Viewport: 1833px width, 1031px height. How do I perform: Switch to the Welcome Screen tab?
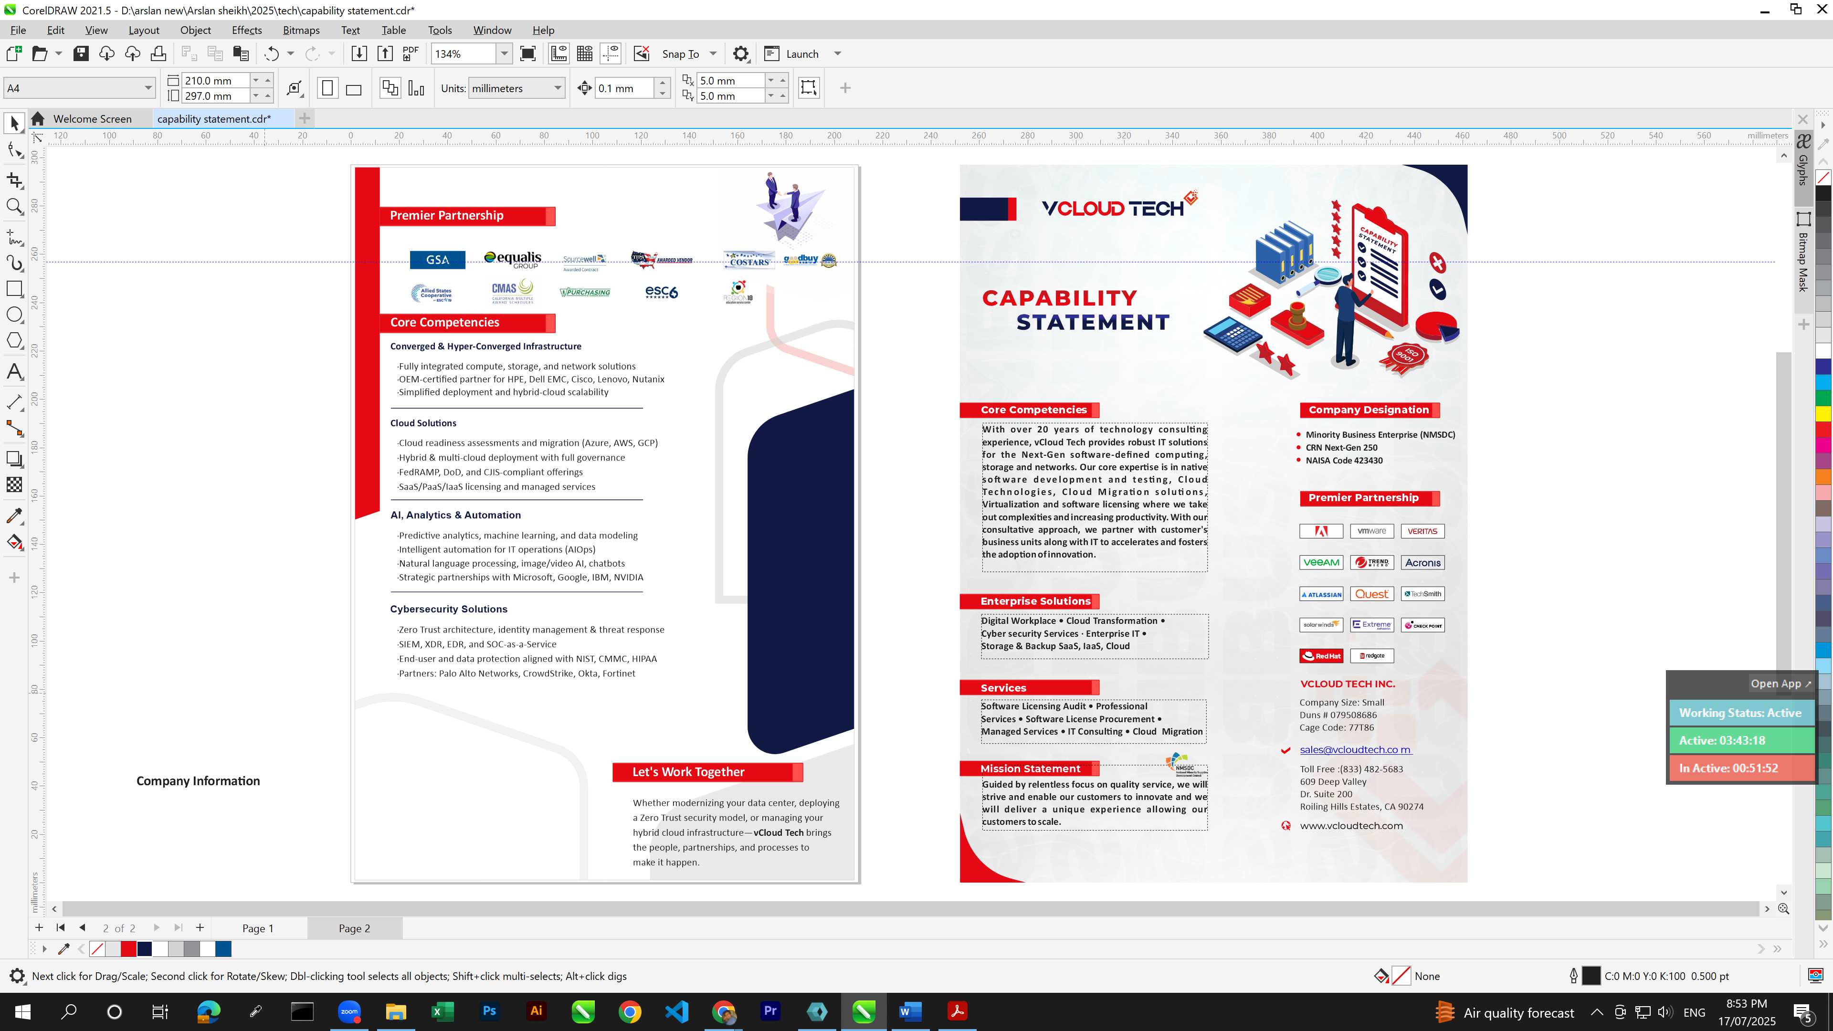coord(92,119)
